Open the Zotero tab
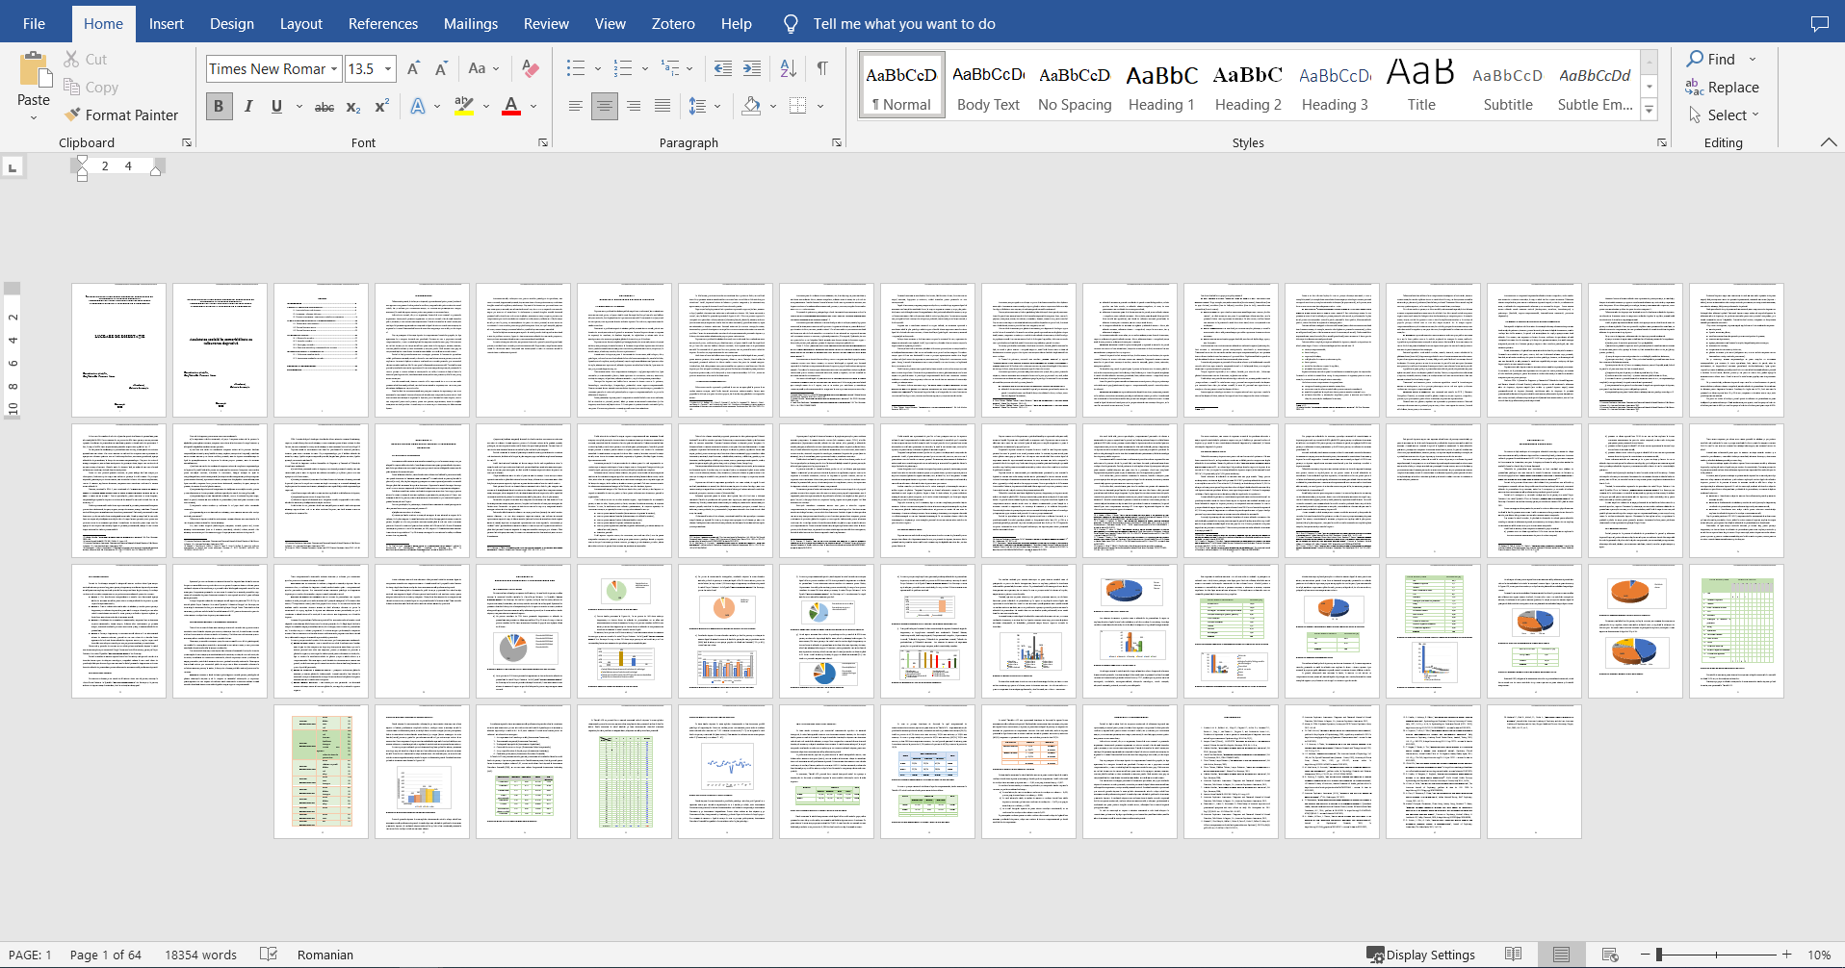The width and height of the screenshot is (1845, 968). 672,24
